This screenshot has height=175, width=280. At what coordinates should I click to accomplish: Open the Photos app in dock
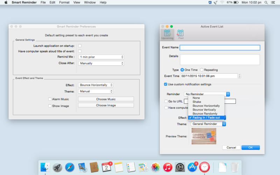tap(155, 167)
